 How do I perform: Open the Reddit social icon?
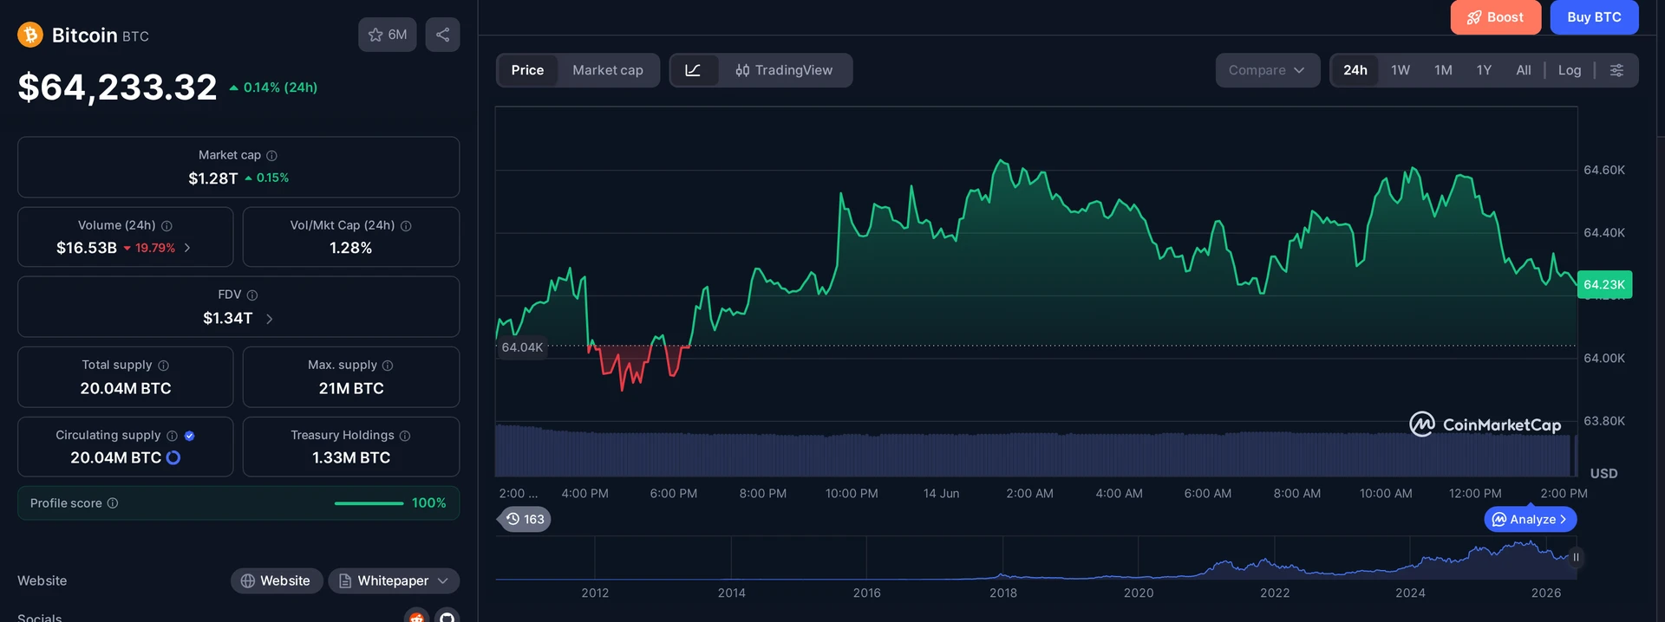(417, 616)
